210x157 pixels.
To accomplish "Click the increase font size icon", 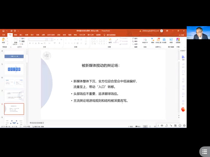I will [x=55, y=39].
